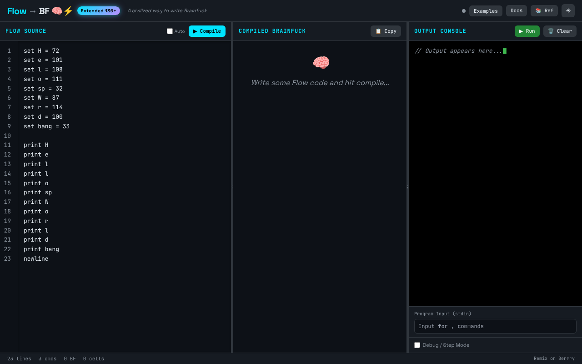Click the line 'set W = 87'
Viewport: 582px width, 364px height.
(x=41, y=98)
